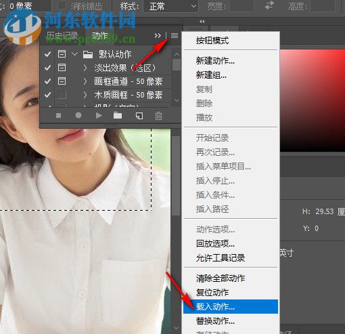Click Actions list scroll down arrow

[177, 100]
